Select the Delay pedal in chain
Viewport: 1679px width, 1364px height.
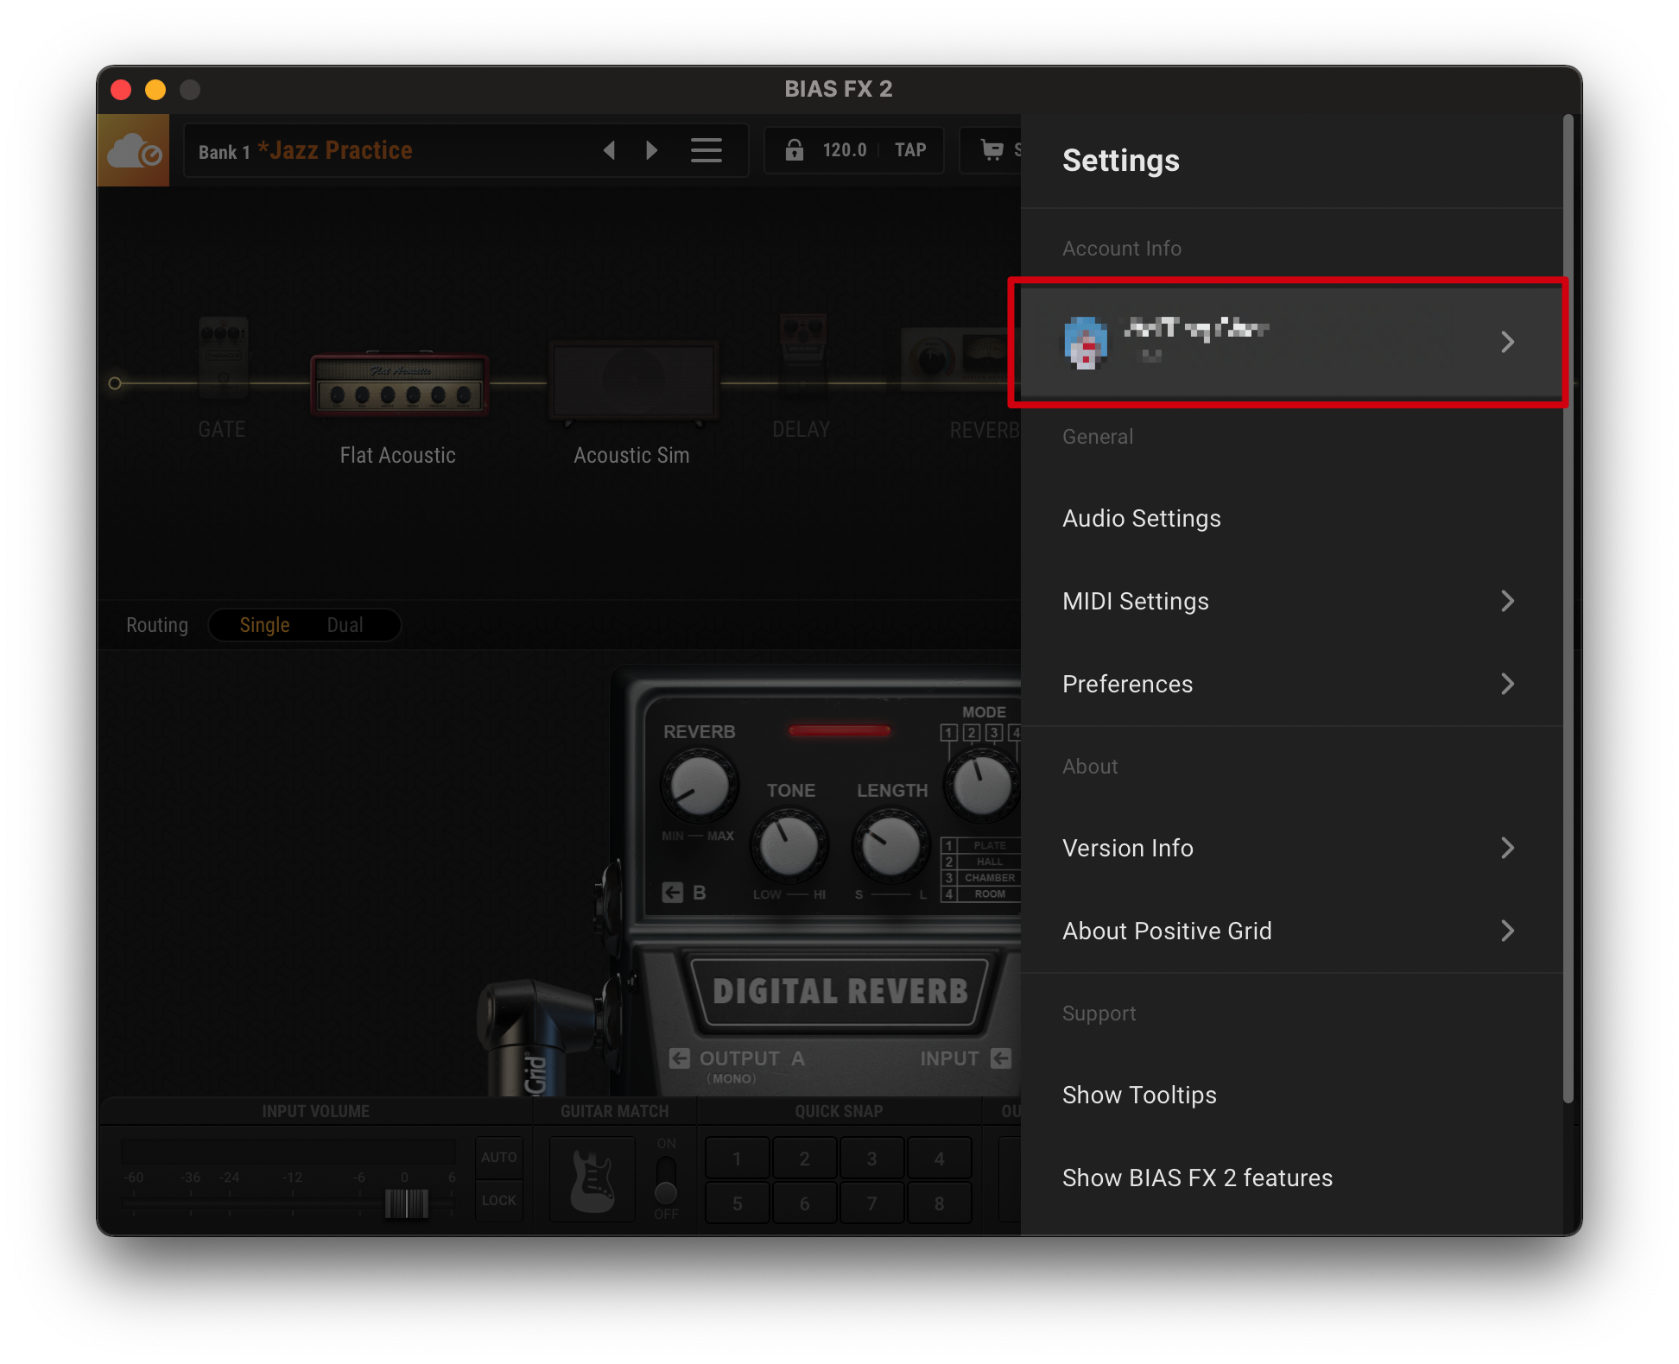[x=802, y=356]
